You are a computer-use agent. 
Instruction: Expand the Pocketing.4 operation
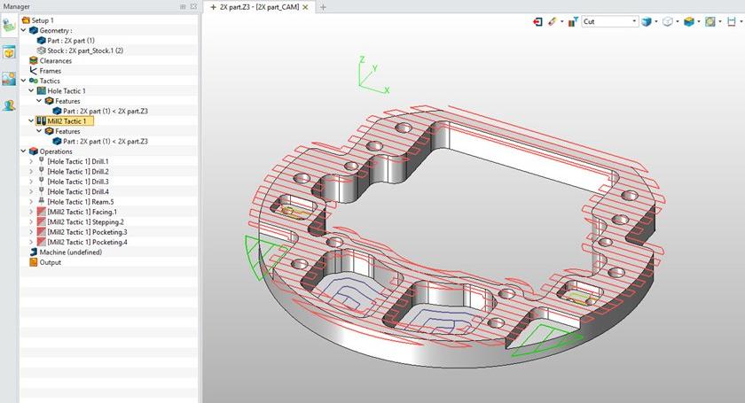31,242
